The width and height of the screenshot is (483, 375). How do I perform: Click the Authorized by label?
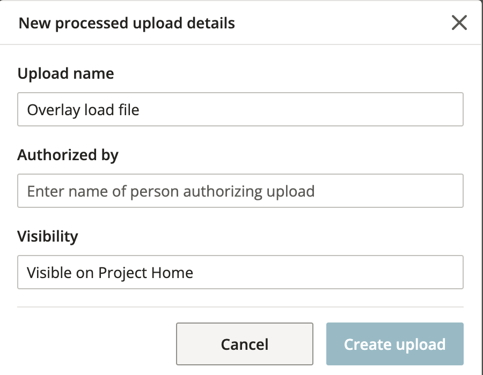68,155
